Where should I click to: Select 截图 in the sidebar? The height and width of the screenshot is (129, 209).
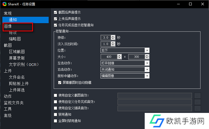8,45
